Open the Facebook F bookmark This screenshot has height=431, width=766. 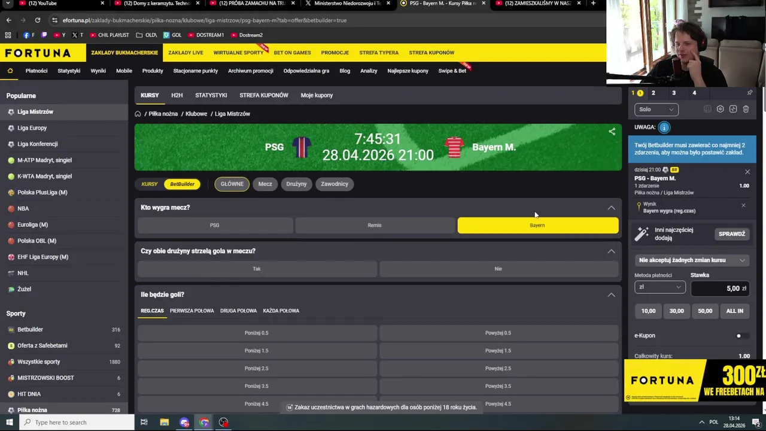coord(29,35)
